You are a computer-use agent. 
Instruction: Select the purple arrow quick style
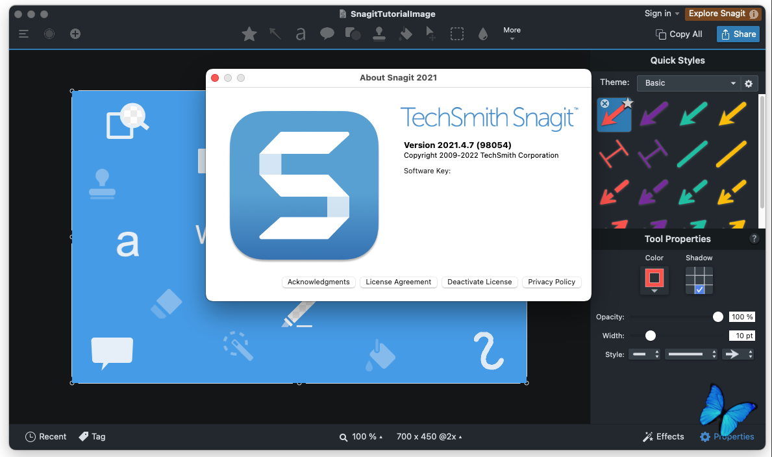click(x=654, y=114)
